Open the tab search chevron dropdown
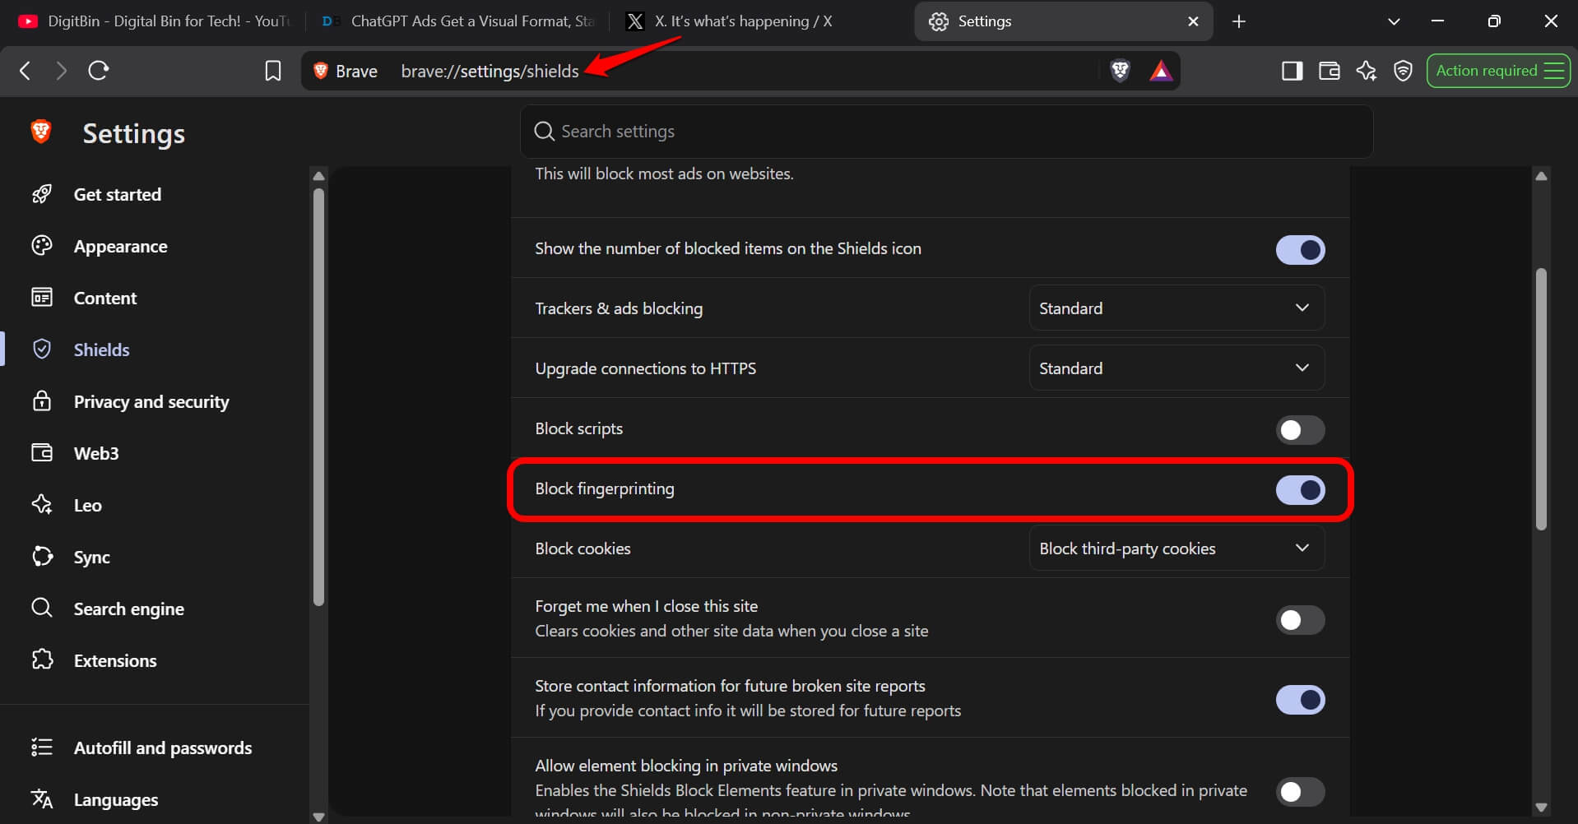 point(1394,21)
